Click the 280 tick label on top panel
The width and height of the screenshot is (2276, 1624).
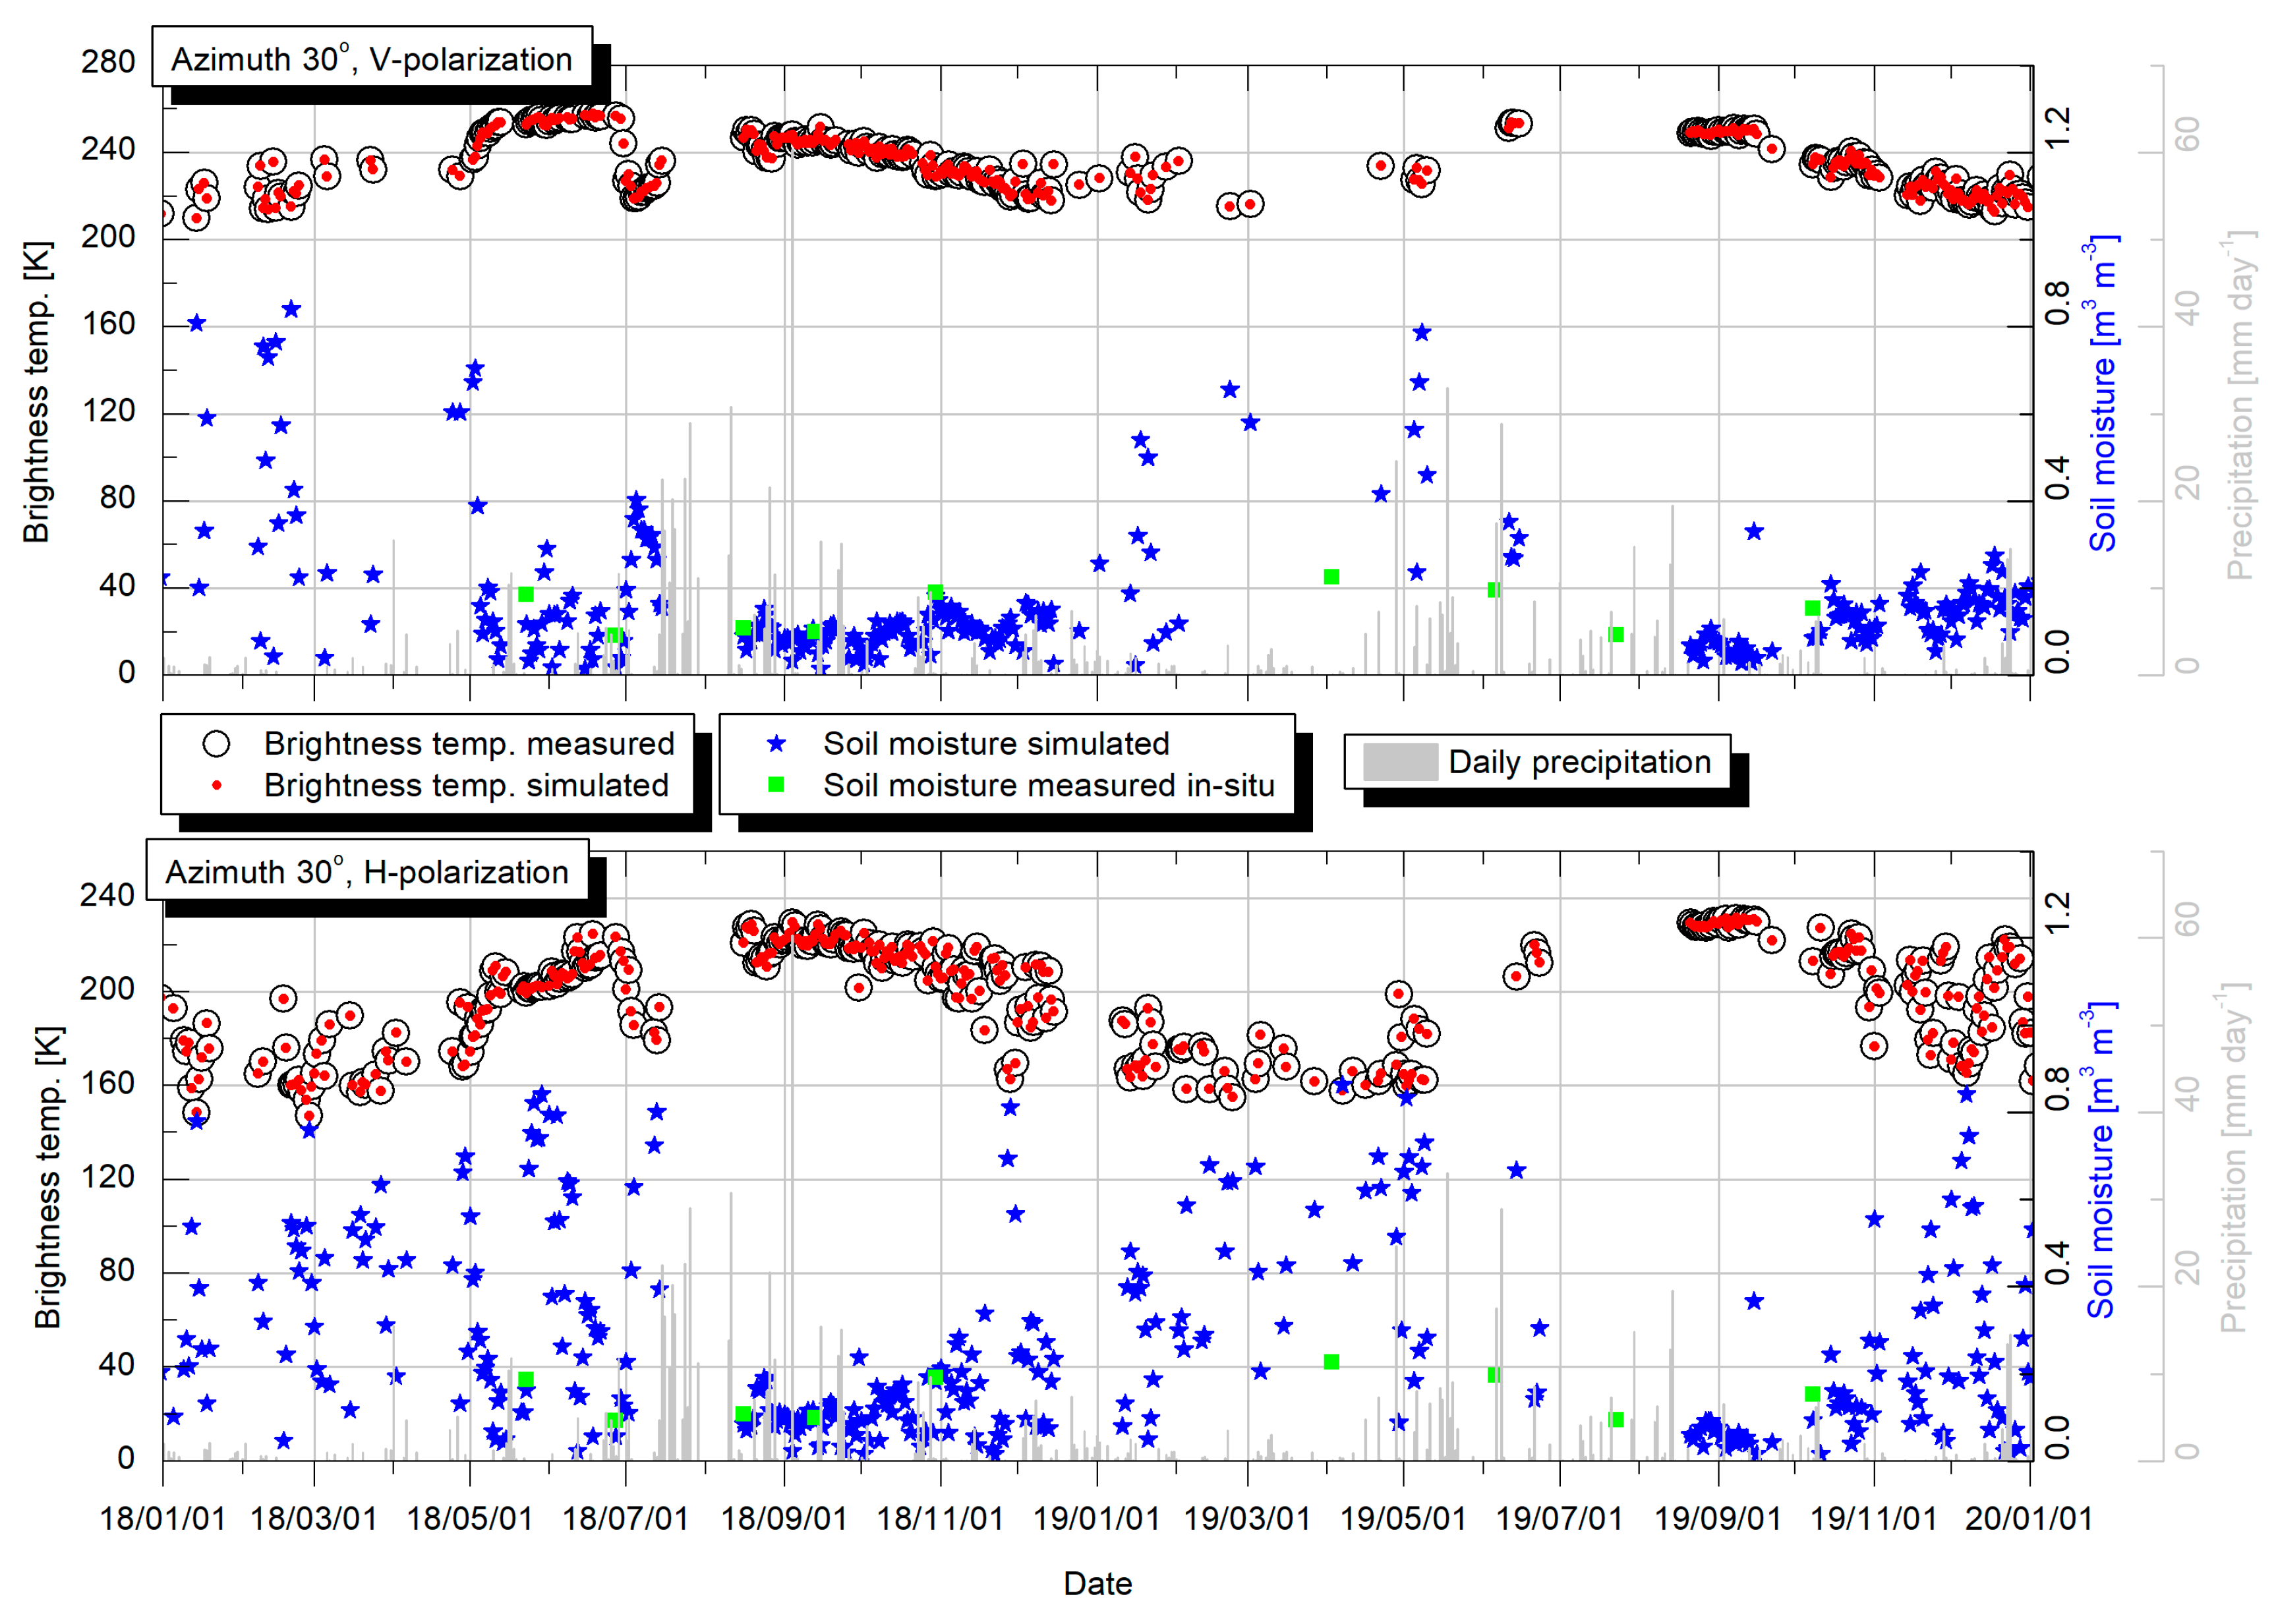coord(108,62)
